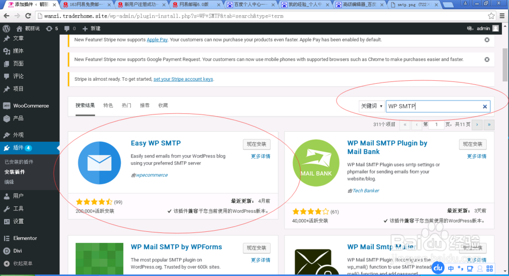
Task: Install WP Mail SMTP by WPForms
Action: pos(257,248)
